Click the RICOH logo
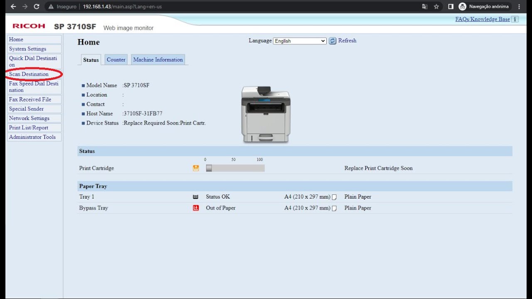532x299 pixels. 29,26
